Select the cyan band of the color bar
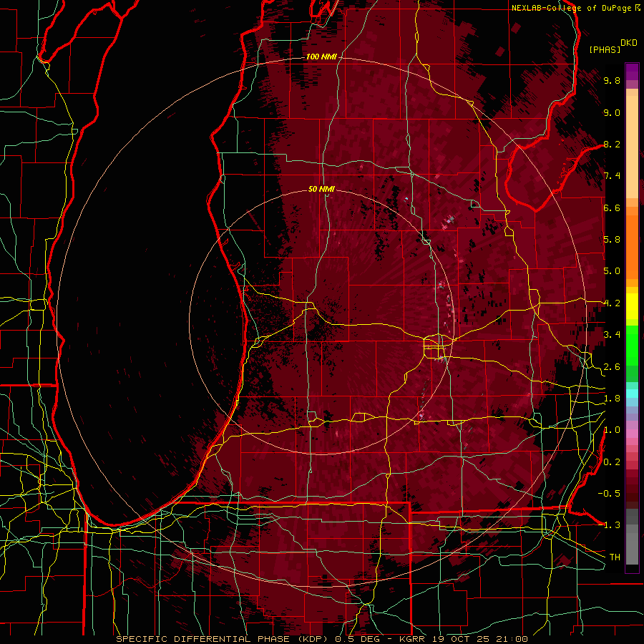 pyautogui.click(x=632, y=394)
